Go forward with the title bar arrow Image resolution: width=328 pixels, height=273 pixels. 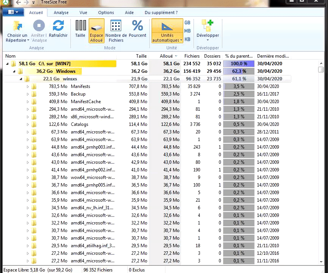[26, 2]
